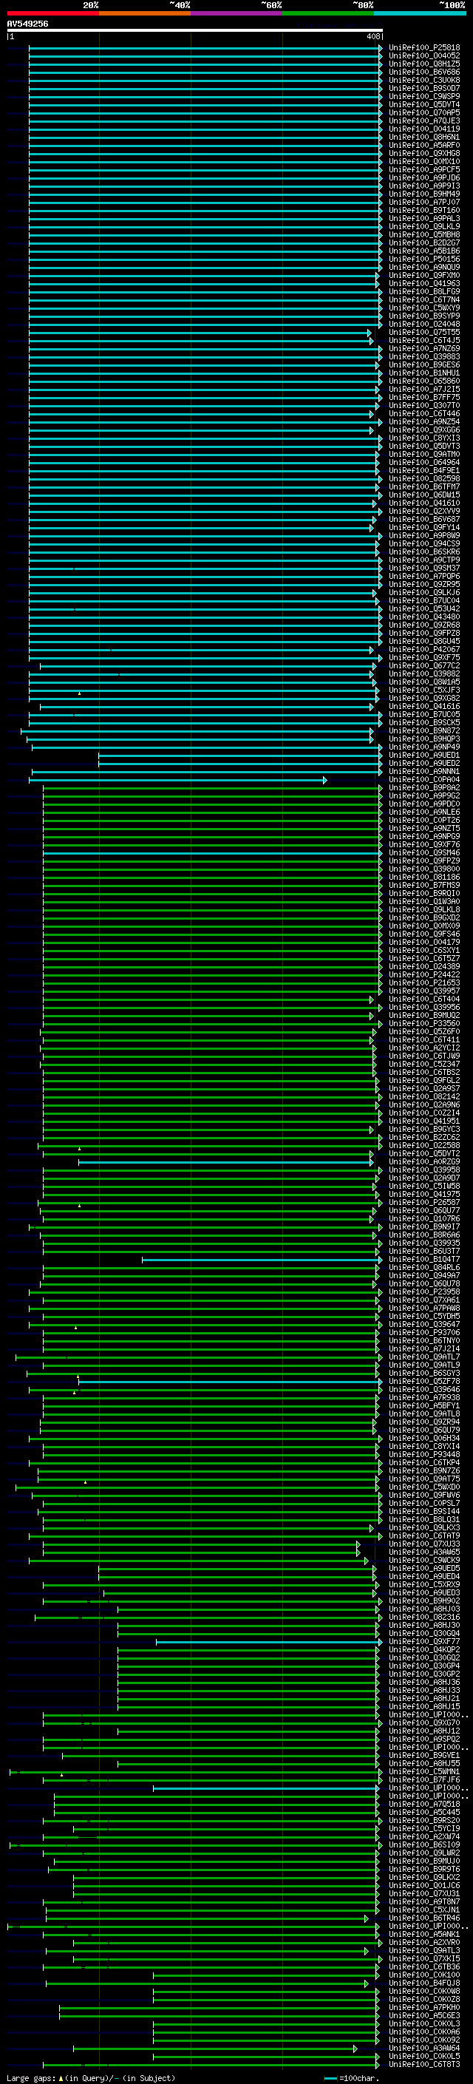Click the UniRef100_O82316 label

tap(423, 1618)
